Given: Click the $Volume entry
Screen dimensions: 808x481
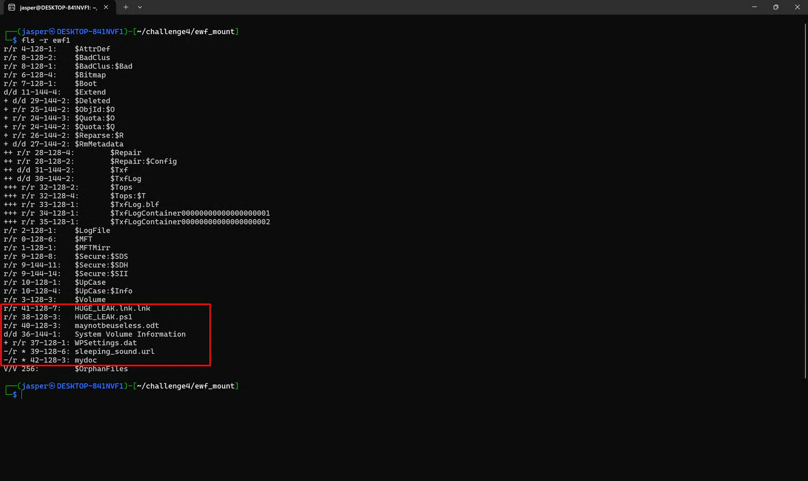Looking at the screenshot, I should pos(90,300).
